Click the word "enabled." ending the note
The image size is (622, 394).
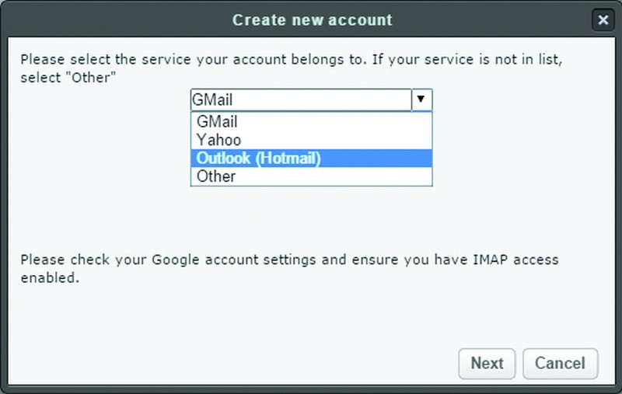point(50,278)
